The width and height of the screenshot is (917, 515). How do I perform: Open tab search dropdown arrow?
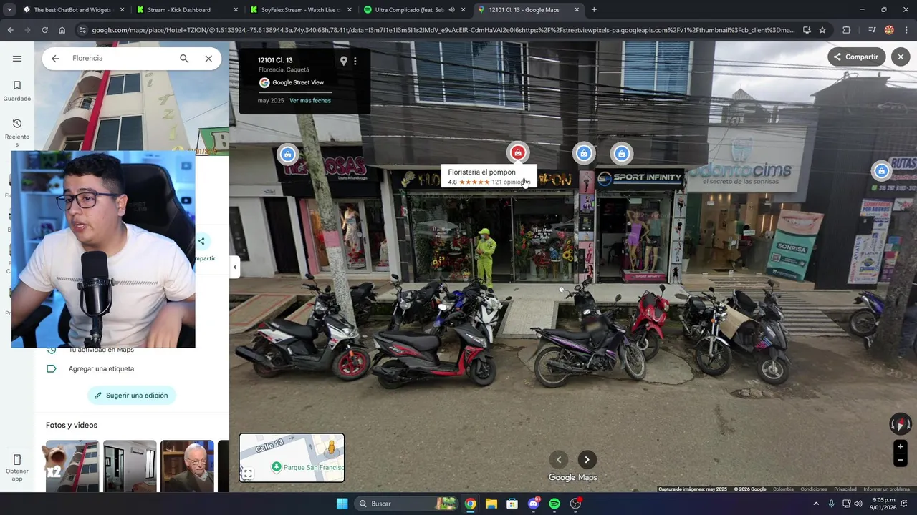(9, 10)
